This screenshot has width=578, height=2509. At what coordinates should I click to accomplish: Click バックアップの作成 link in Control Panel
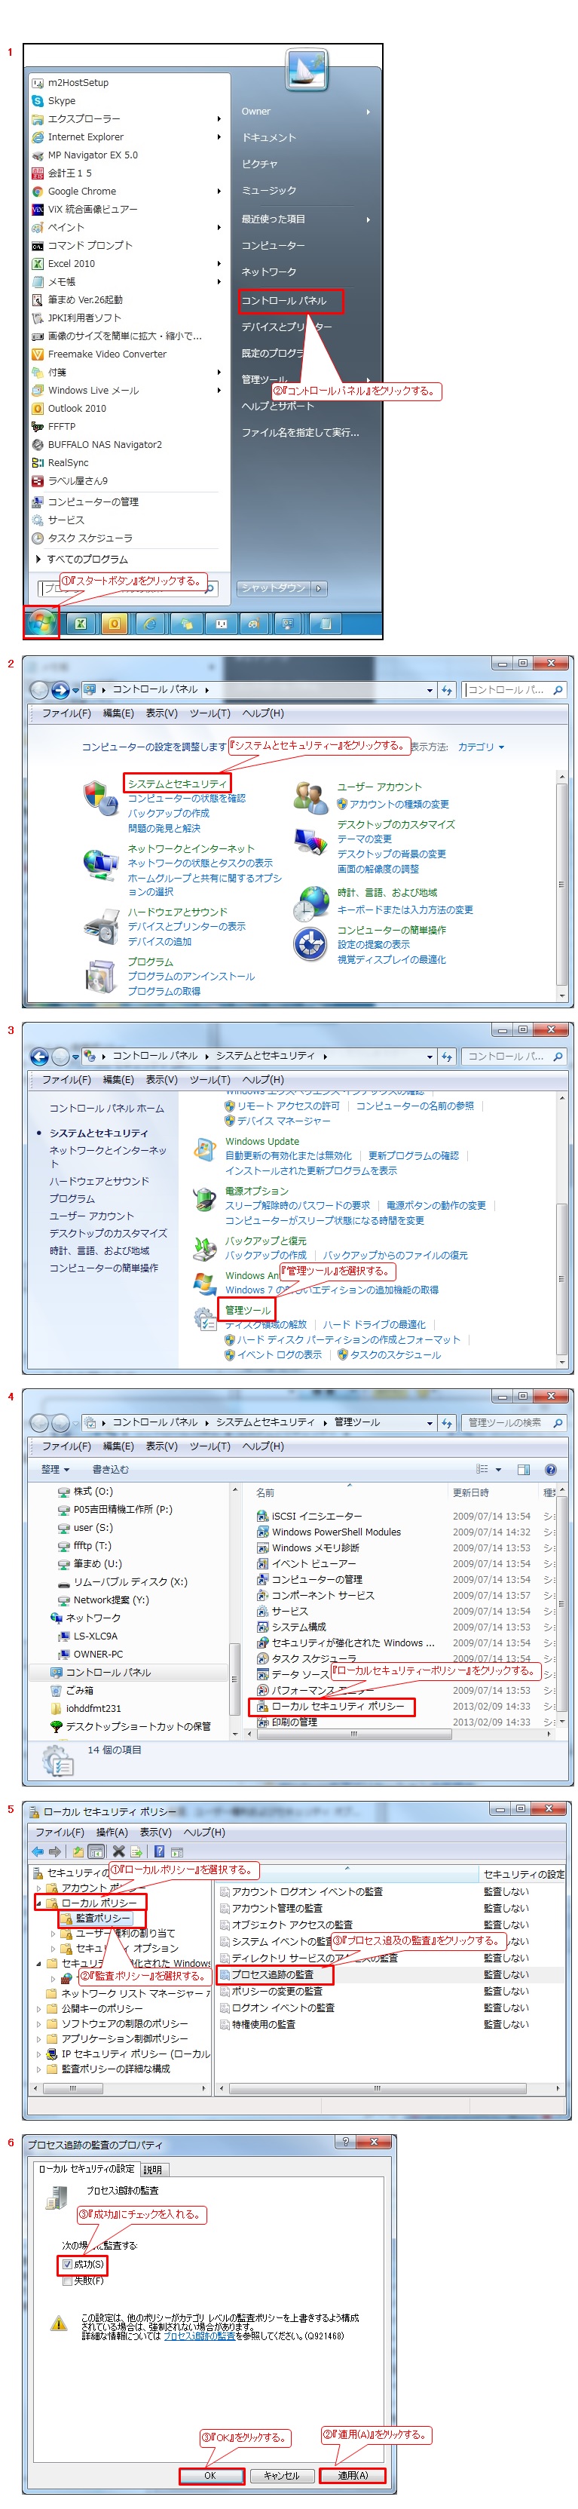[168, 812]
